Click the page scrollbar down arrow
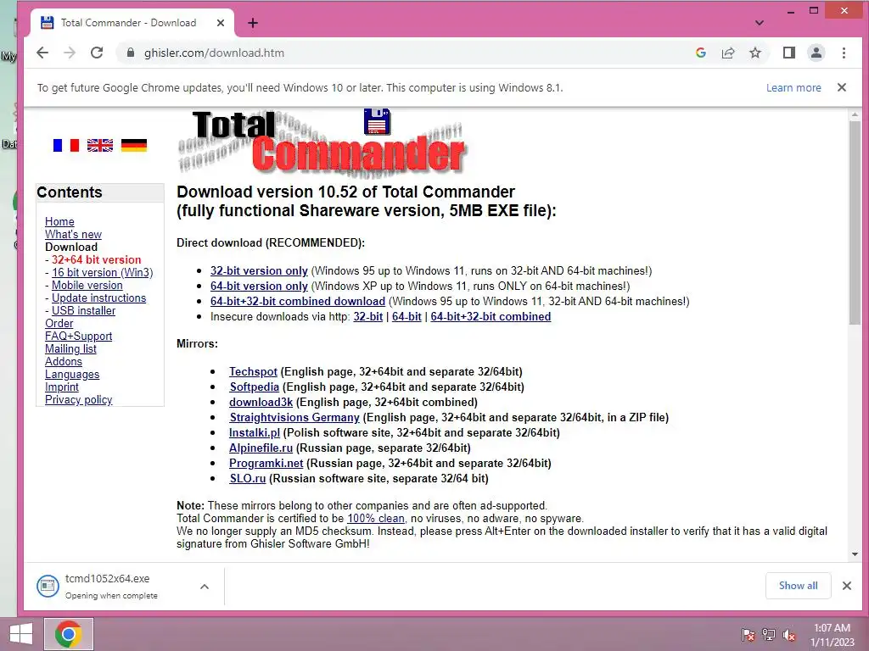 click(x=855, y=554)
